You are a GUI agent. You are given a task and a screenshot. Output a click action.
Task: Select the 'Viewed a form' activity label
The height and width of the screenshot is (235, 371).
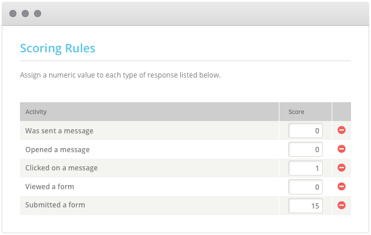tap(50, 187)
